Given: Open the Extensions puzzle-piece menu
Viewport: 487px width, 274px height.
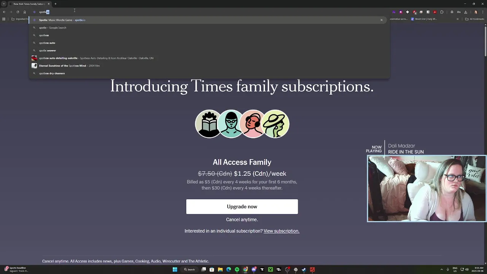Looking at the screenshot, I should (x=442, y=12).
